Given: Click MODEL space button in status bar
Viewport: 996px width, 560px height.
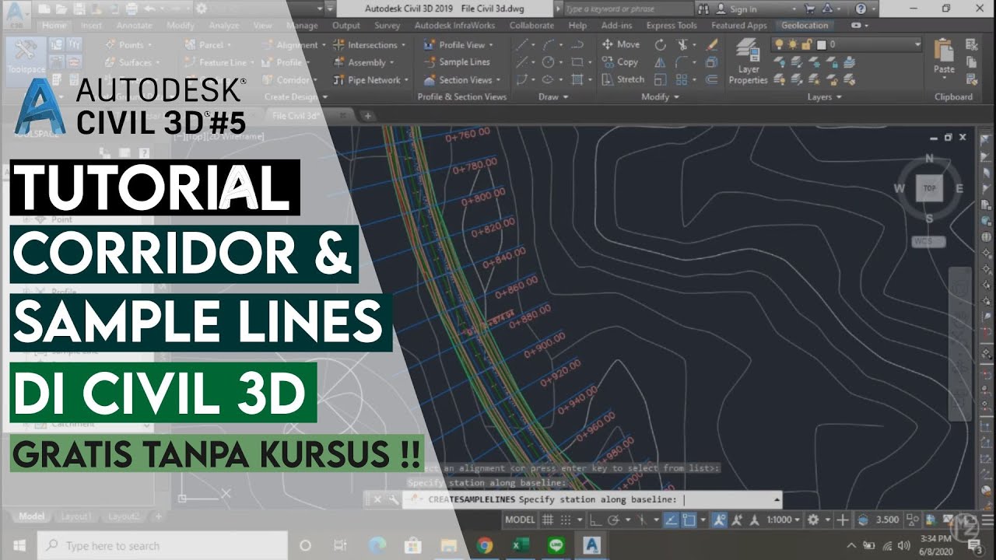Looking at the screenshot, I should (520, 520).
